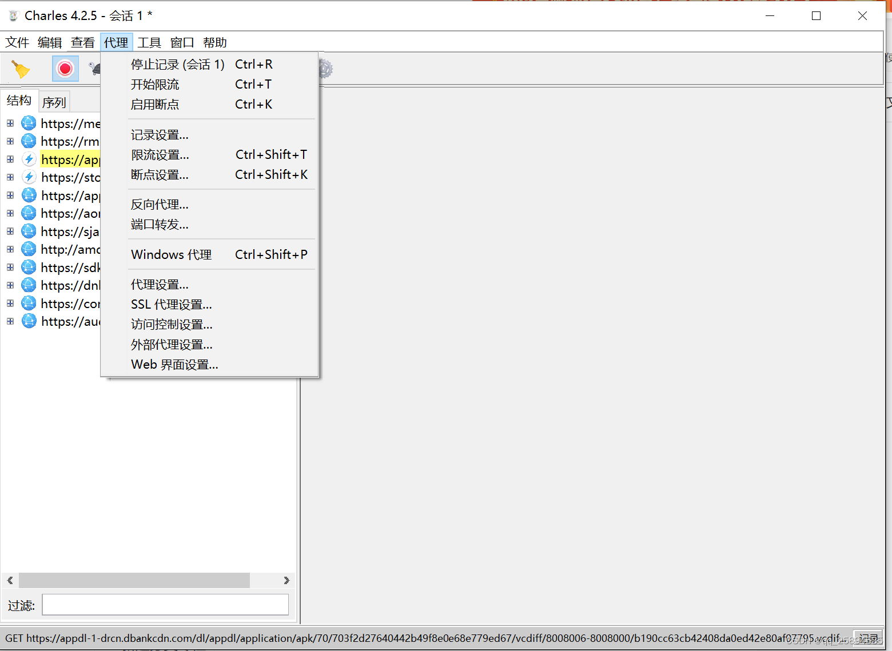The width and height of the screenshot is (892, 651).
Task: Choose 启用断点 from the menu
Action: tap(209, 104)
